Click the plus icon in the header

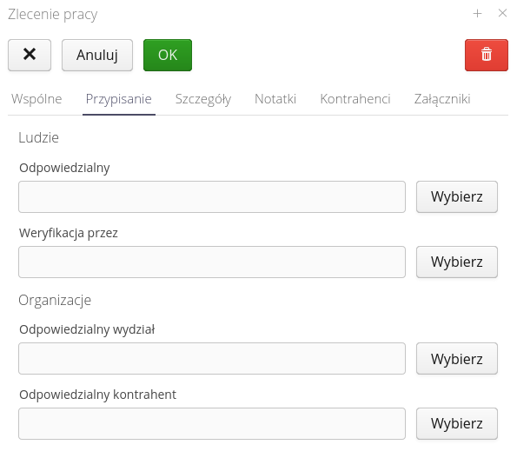tap(477, 14)
